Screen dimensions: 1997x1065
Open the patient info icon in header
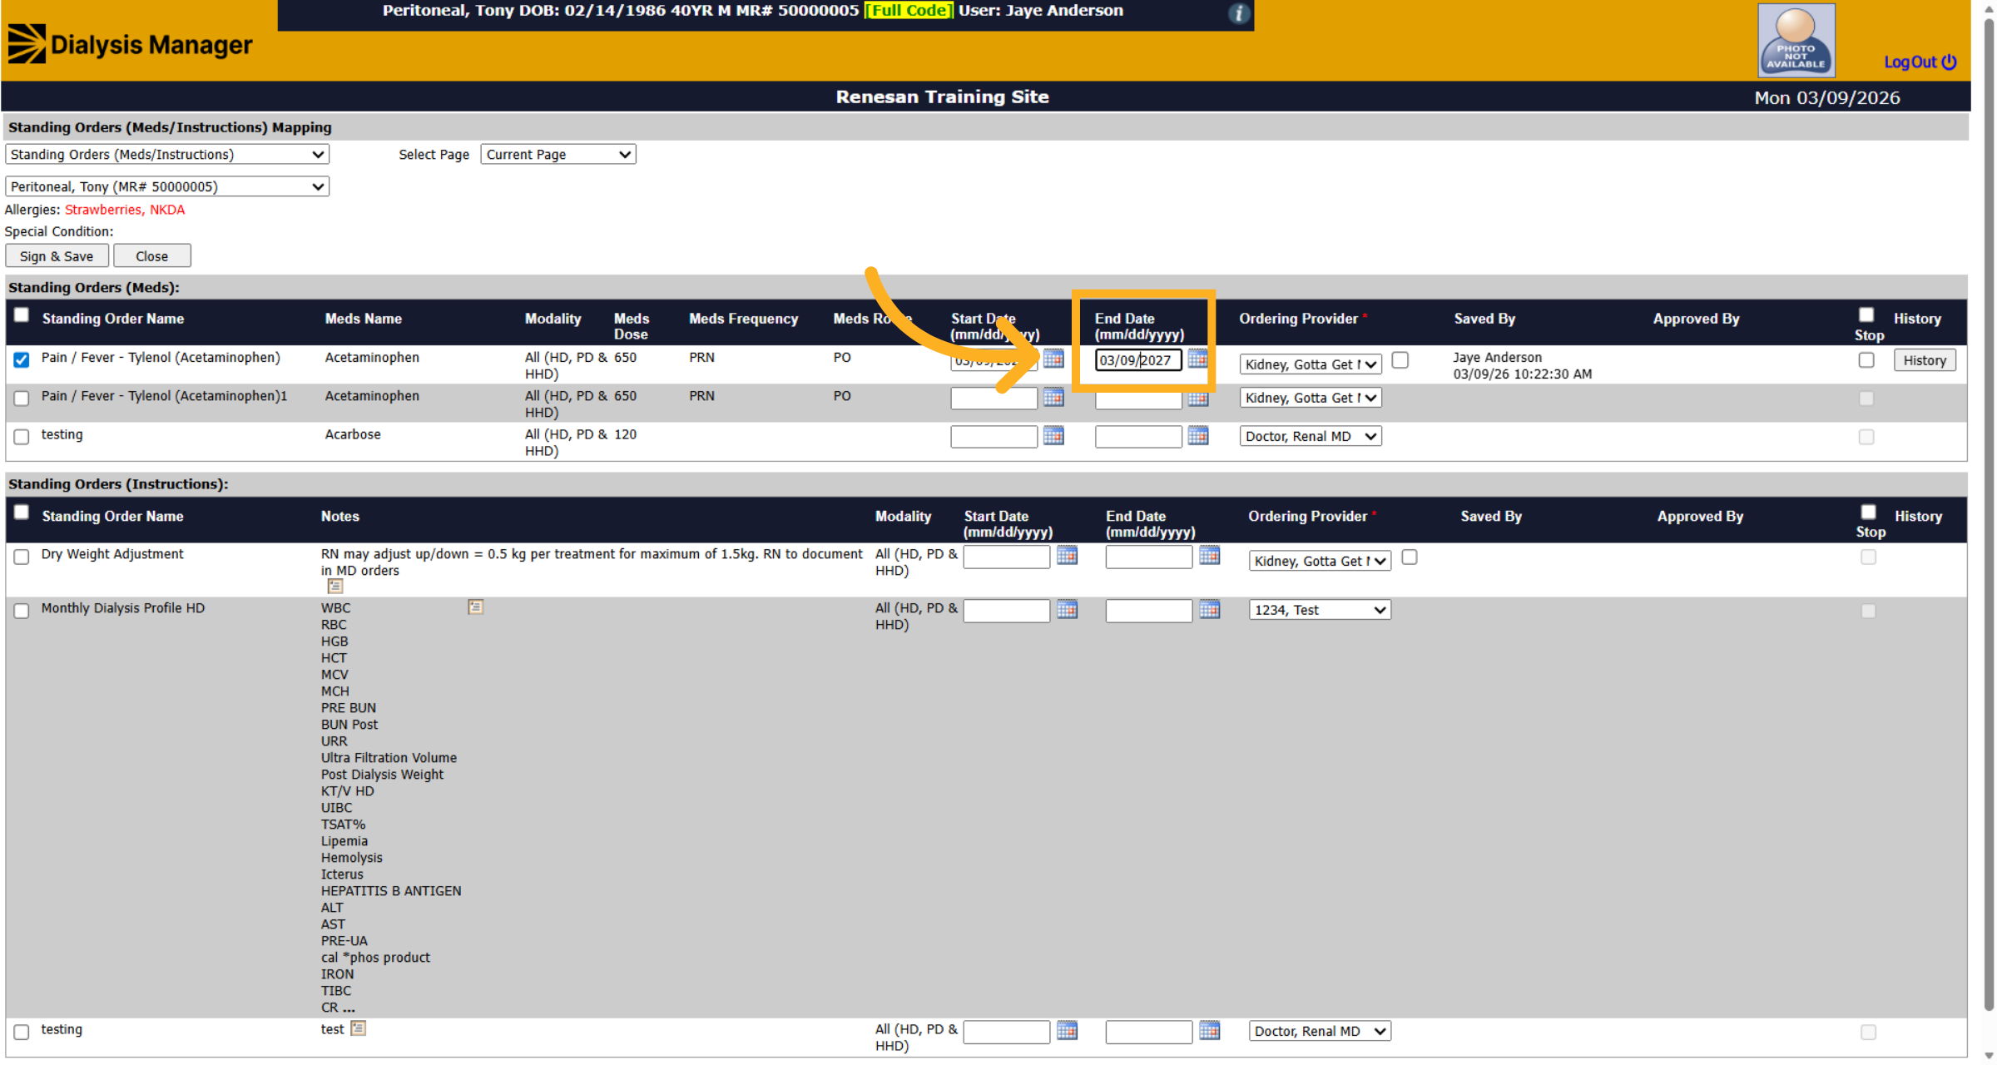(1238, 13)
